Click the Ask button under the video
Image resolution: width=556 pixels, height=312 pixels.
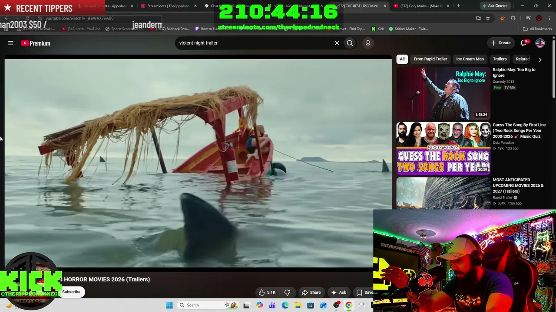coord(339,292)
